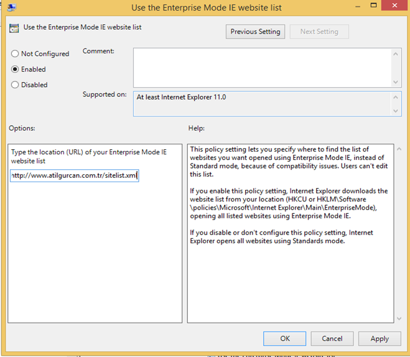Click inside the Comment text box
Image resolution: width=410 pixels, height=357 pixels.
pyautogui.click(x=262, y=68)
